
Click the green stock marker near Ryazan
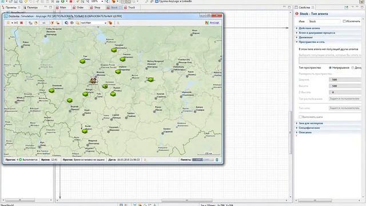113,94
